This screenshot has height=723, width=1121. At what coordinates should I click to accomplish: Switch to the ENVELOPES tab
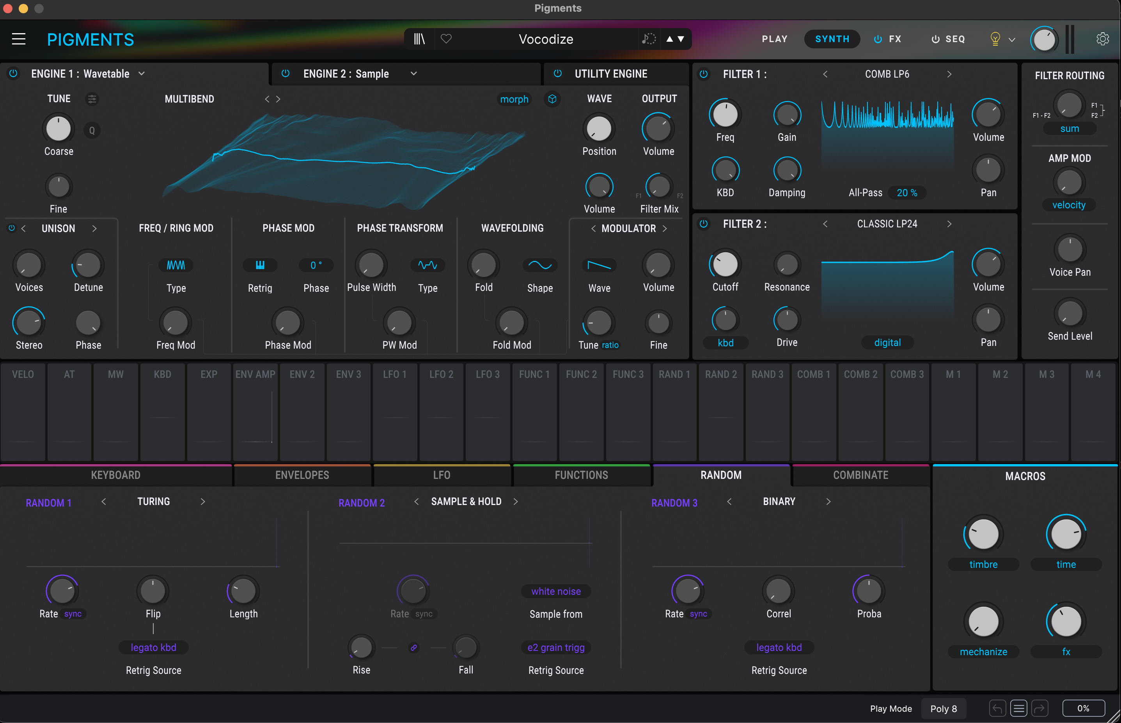tap(302, 475)
